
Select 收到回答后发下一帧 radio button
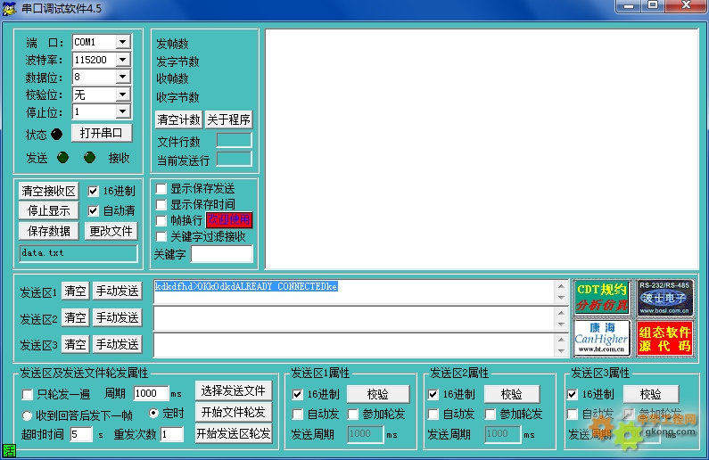click(27, 415)
